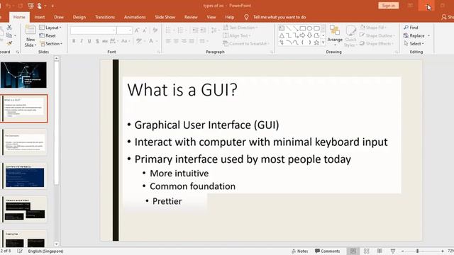Viewport: 454px width, 255px height.
Task: Toggle Bold formatting
Action: [74, 41]
